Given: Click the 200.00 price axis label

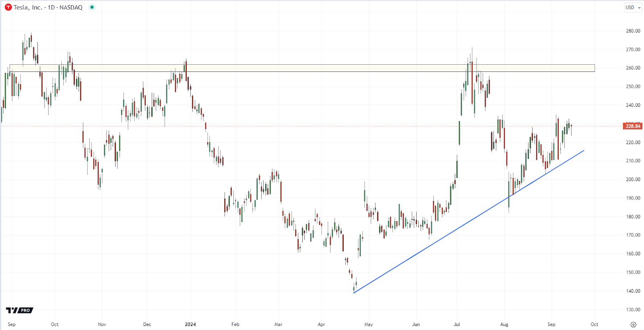Looking at the screenshot, I should pos(633,179).
